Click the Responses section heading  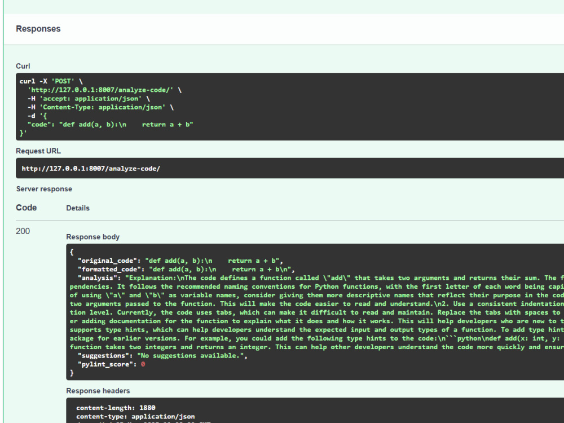pyautogui.click(x=38, y=29)
